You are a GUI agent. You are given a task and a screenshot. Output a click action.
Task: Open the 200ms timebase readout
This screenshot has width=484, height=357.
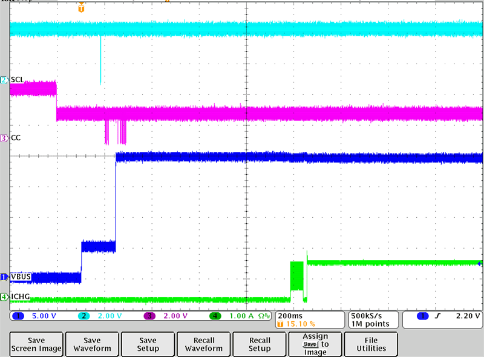[309, 319]
